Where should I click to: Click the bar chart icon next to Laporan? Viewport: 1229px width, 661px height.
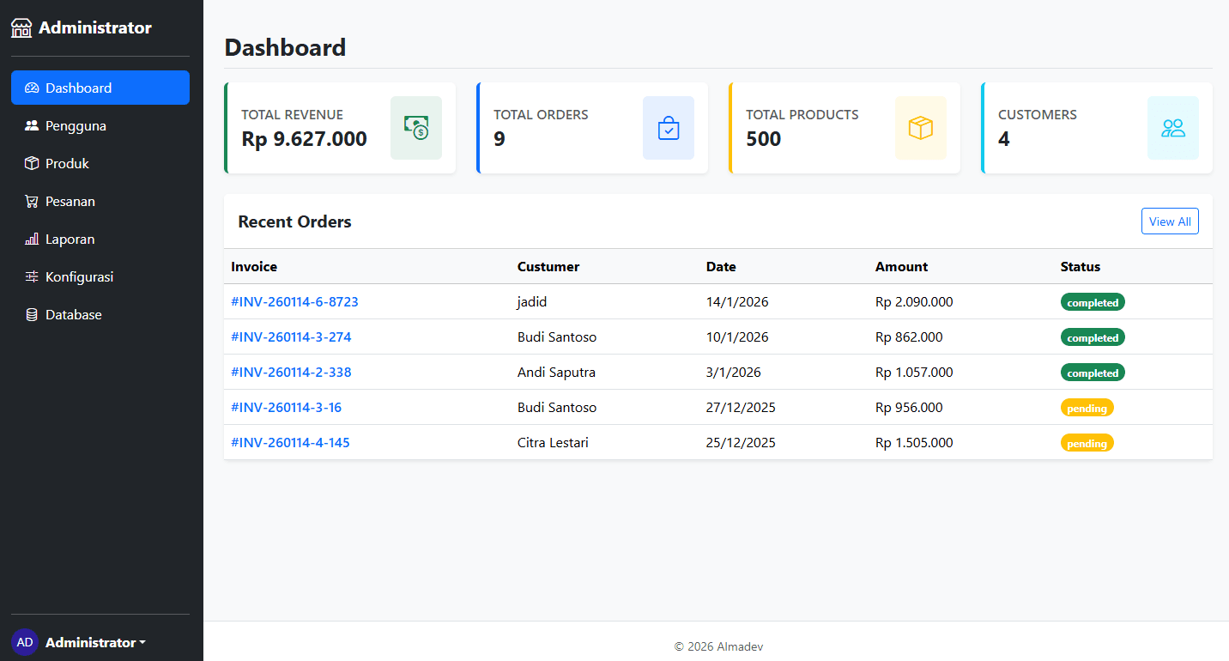[32, 240]
